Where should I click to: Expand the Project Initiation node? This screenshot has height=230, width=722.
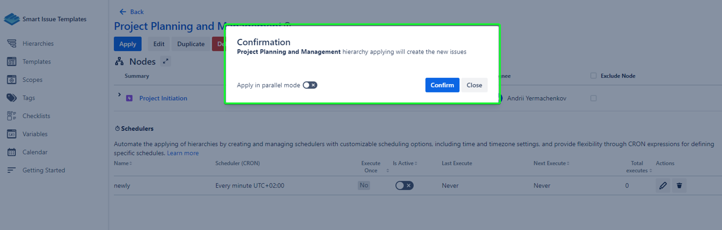point(120,95)
